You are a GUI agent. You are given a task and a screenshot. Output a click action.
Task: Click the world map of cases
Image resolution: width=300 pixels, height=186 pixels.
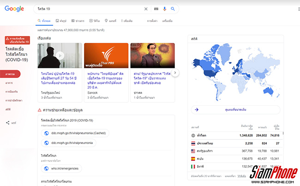[x=236, y=72]
